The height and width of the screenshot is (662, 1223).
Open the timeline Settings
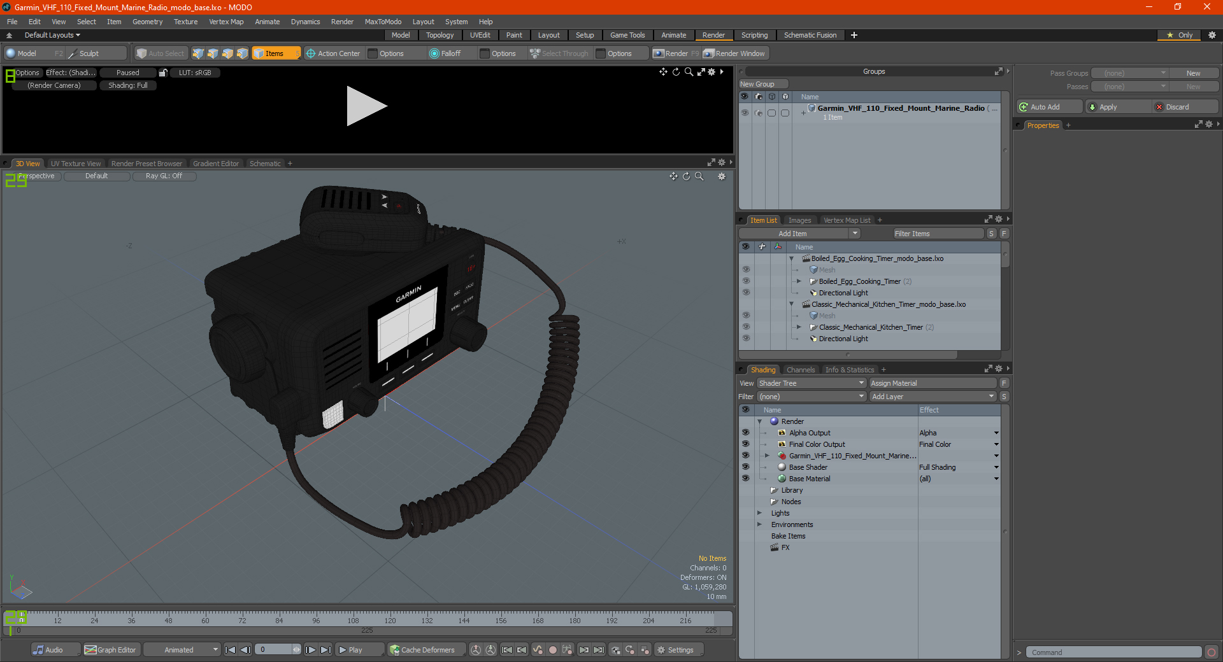[x=679, y=650]
